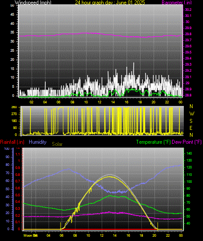Click the Solar legend label
Image resolution: width=203 pixels, height=241 pixels.
coord(57,144)
